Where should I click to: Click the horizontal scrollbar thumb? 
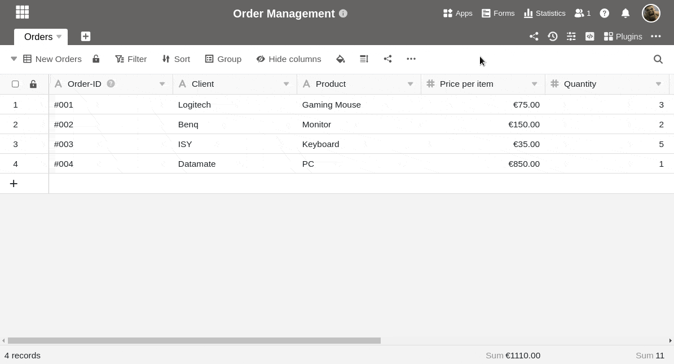tap(194, 340)
